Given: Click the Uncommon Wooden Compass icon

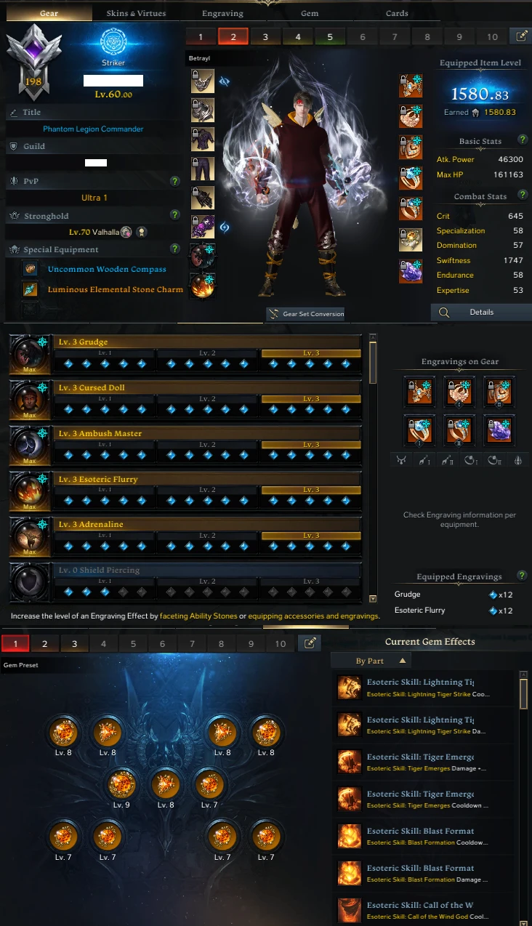Looking at the screenshot, I should pos(31,269).
